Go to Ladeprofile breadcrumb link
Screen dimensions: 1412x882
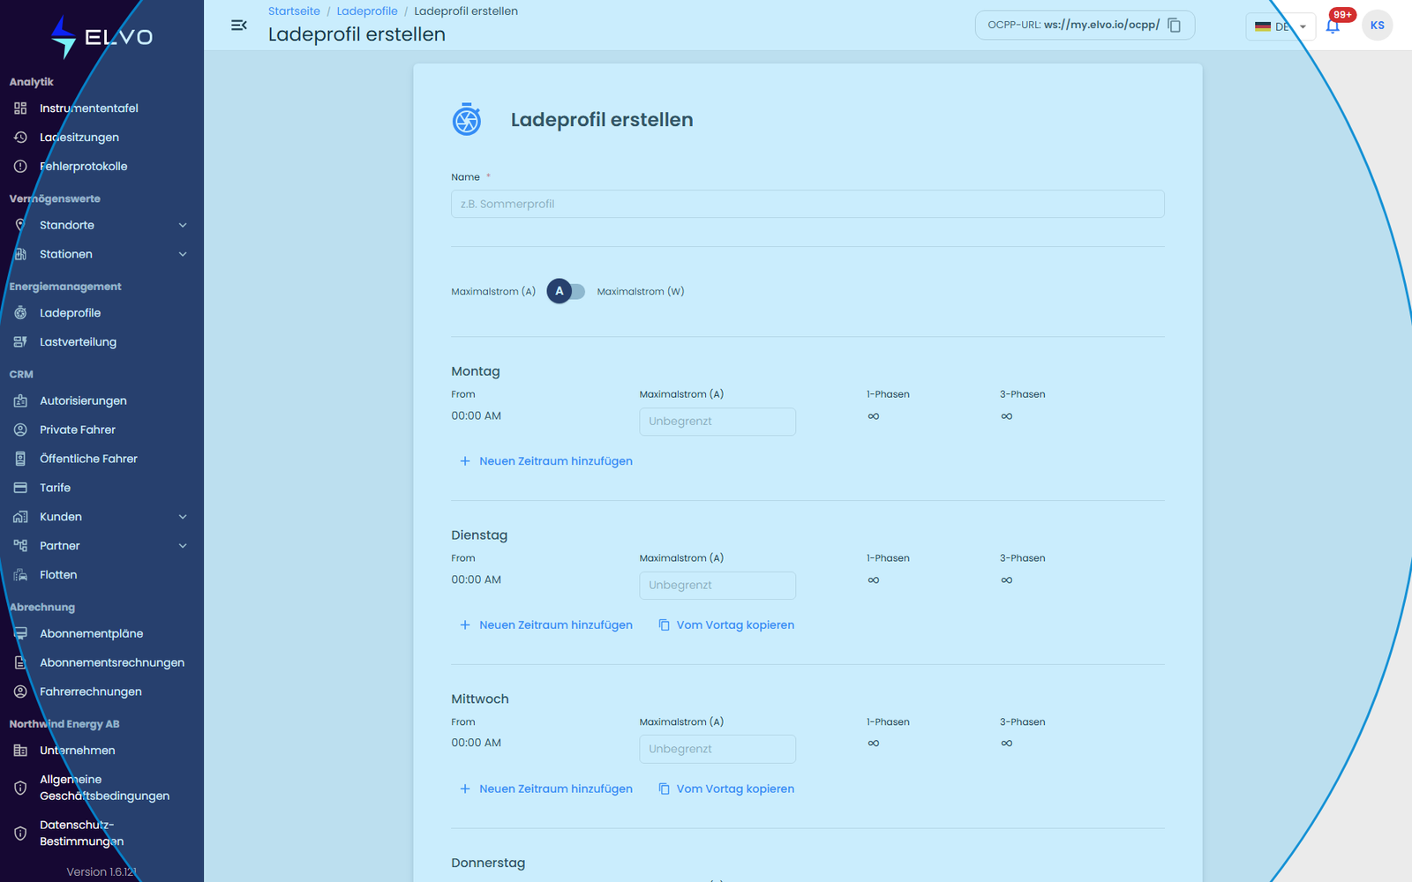pos(367,11)
